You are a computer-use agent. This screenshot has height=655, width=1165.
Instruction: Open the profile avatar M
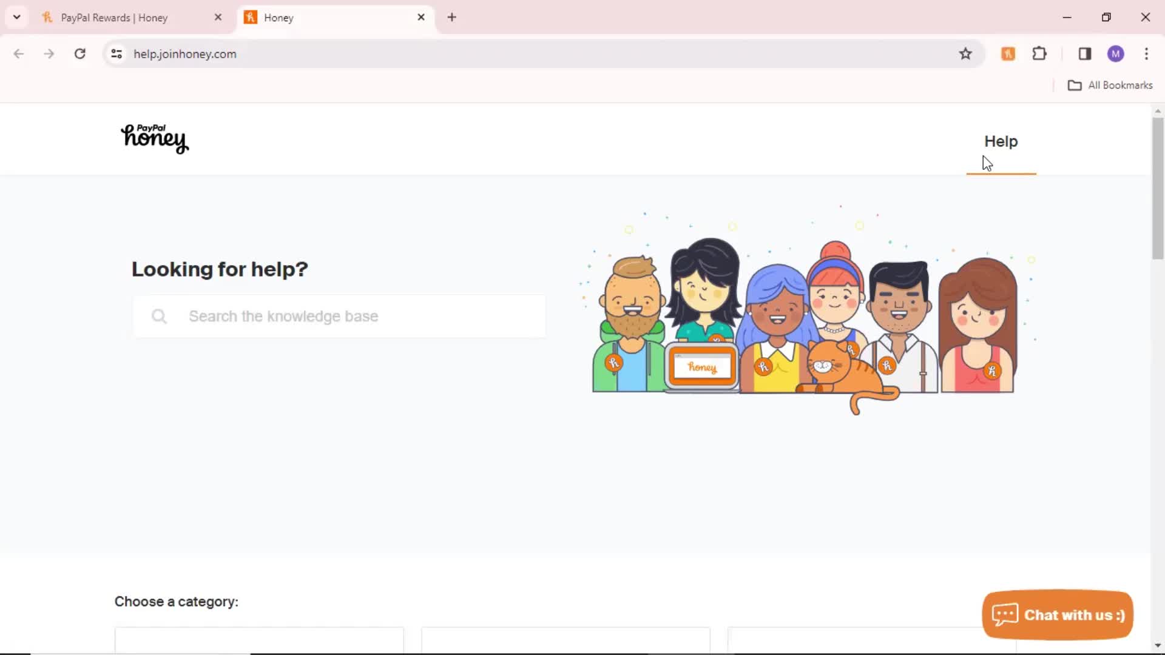pos(1115,54)
